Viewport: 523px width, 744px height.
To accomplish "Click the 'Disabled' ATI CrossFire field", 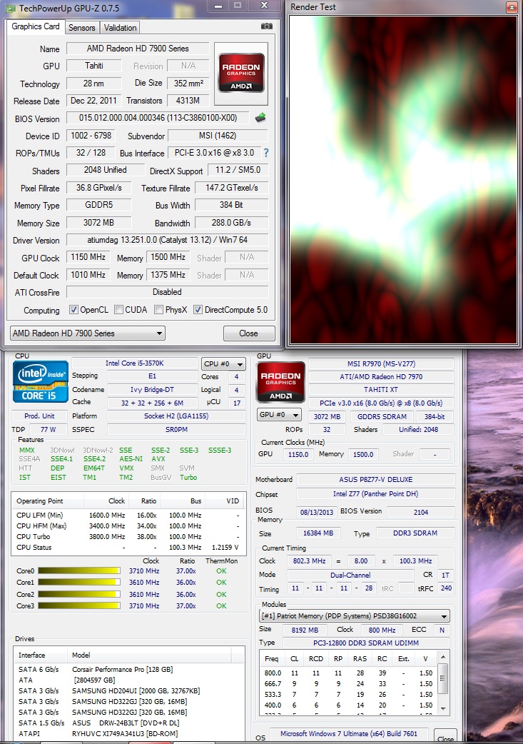I will (167, 292).
